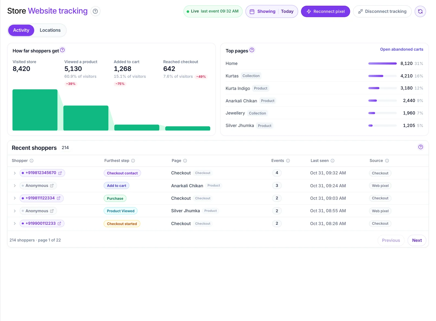Click the Home page progress bar

coord(382,64)
